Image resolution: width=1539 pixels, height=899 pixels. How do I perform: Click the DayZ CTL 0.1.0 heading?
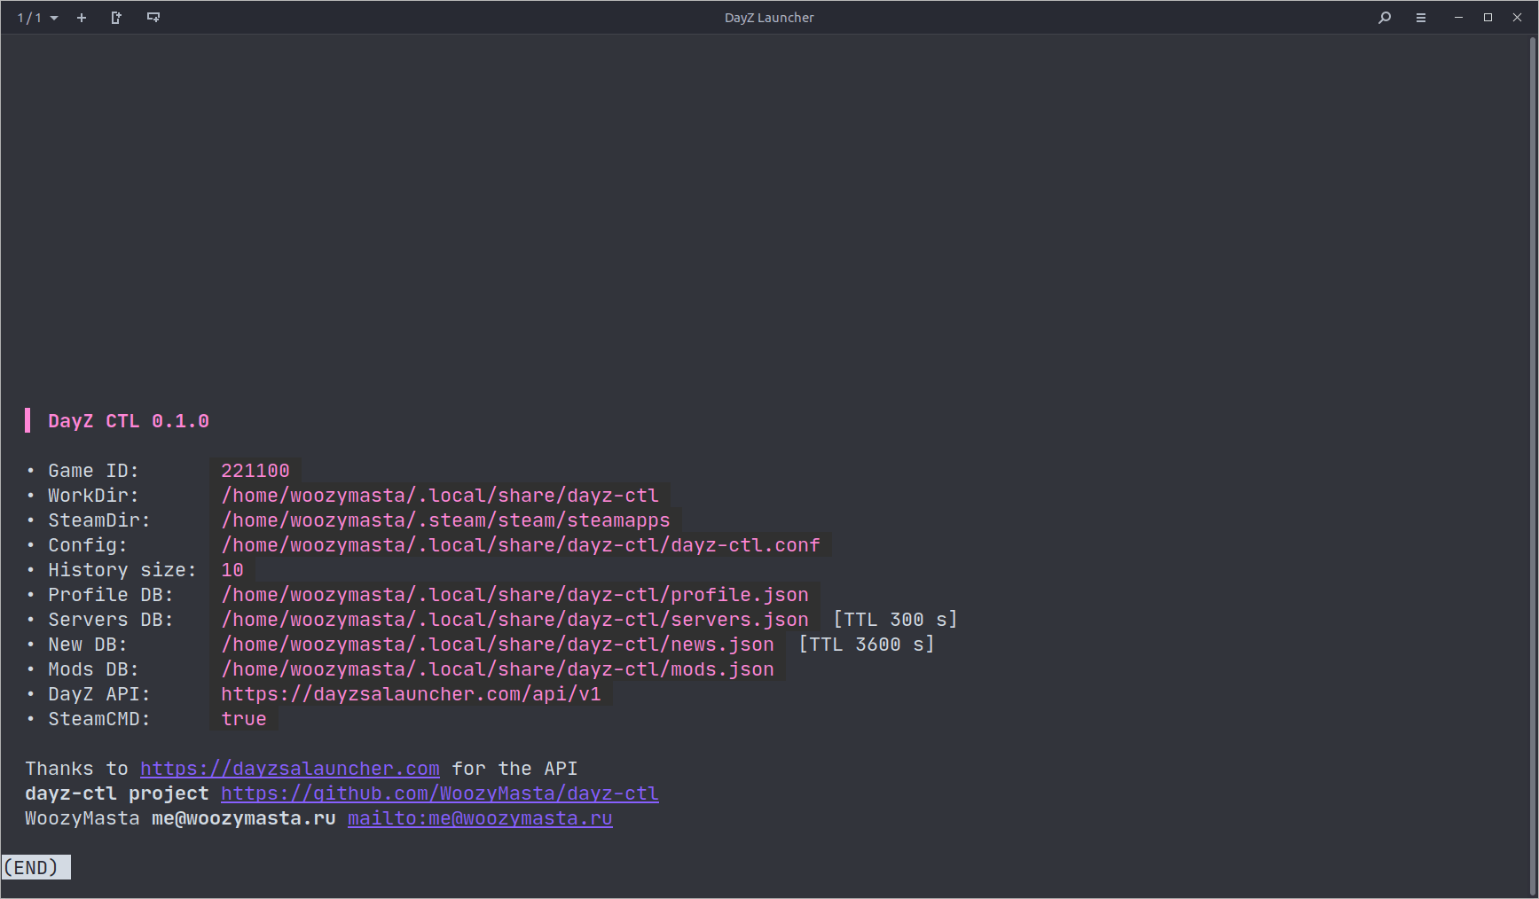[x=129, y=421]
